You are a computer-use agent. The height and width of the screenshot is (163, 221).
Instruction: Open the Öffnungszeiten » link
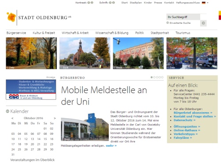pos(187,127)
